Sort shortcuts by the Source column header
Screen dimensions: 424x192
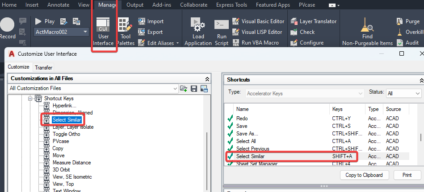click(396, 109)
